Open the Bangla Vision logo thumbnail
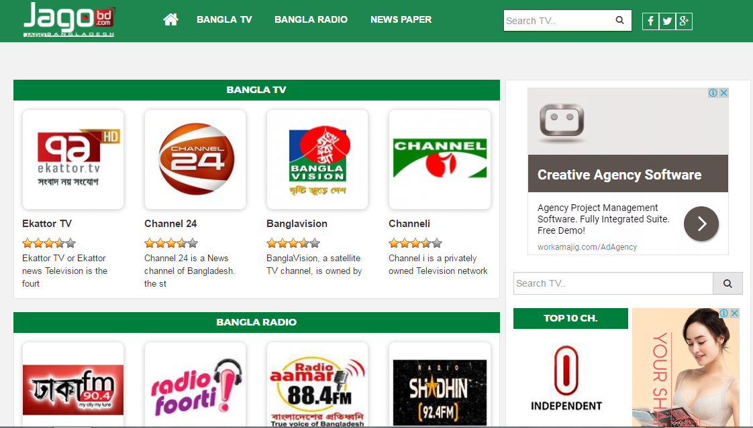This screenshot has height=428, width=753. (317, 159)
